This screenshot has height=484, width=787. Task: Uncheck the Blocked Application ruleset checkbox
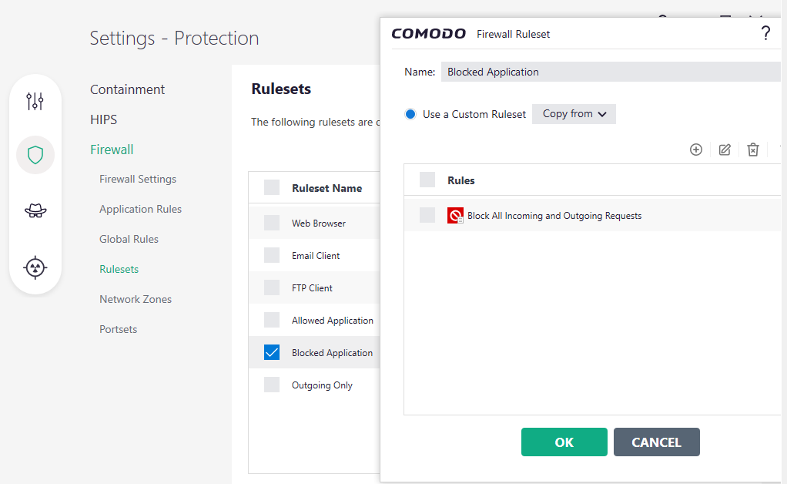[272, 352]
